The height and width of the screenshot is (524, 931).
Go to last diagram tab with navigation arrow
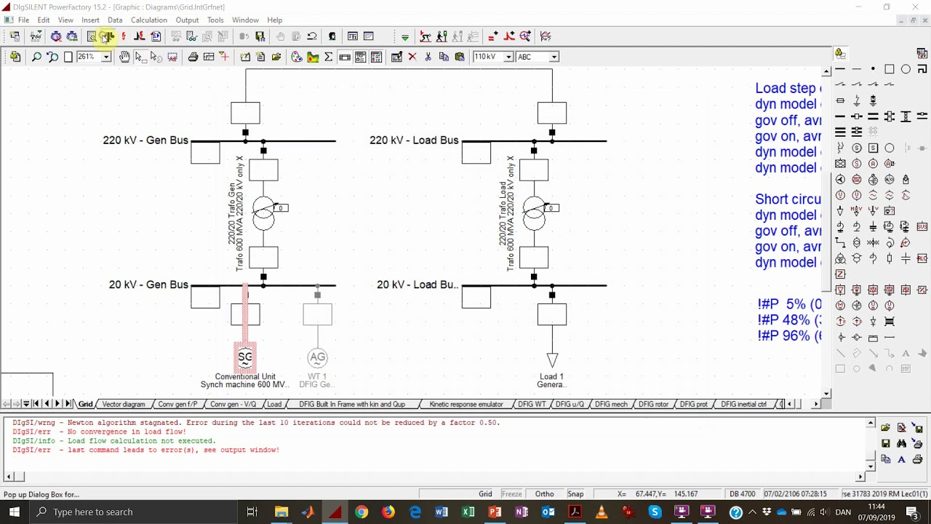click(x=68, y=404)
